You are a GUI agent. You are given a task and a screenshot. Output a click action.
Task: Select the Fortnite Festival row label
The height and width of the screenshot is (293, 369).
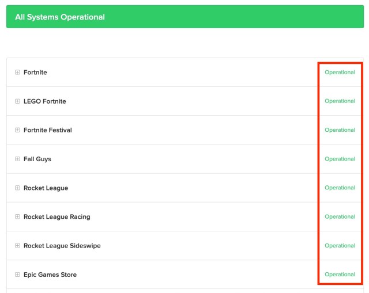(47, 130)
